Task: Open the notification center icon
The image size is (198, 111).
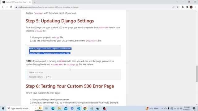Action: point(194,108)
